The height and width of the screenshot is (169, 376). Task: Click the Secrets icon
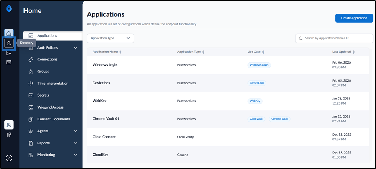click(x=31, y=95)
